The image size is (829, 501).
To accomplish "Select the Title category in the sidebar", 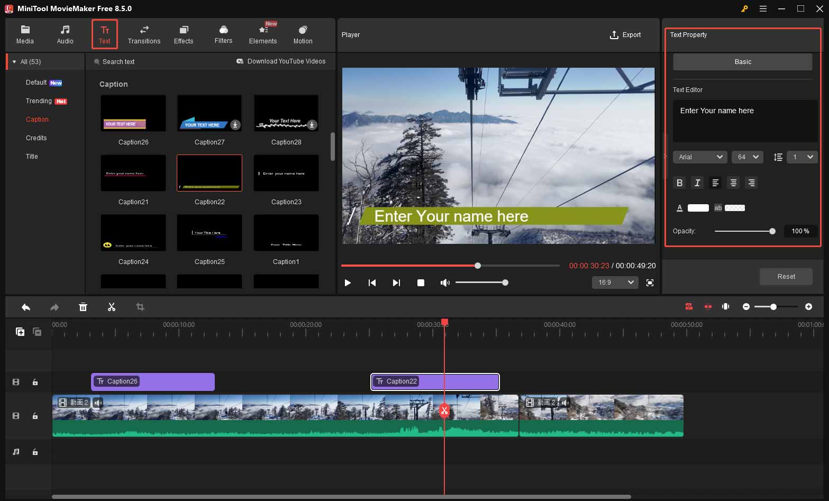I will tap(32, 156).
